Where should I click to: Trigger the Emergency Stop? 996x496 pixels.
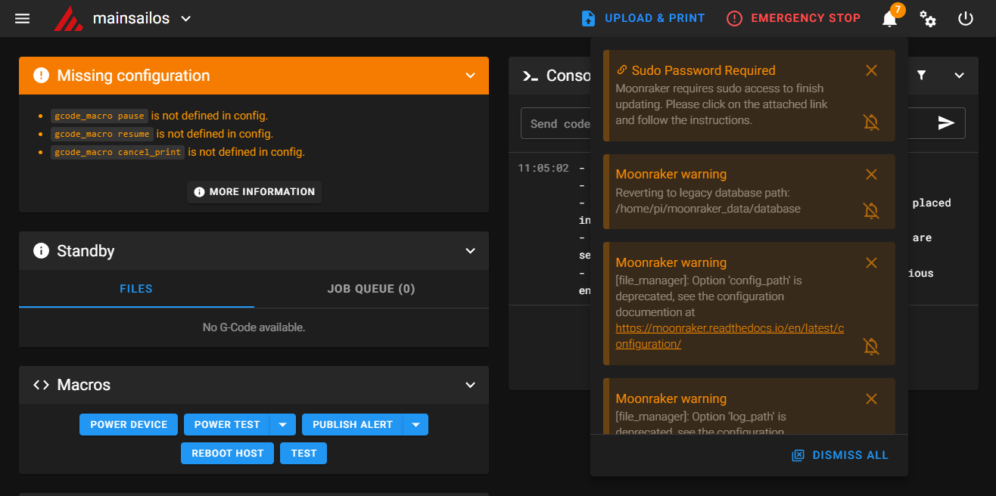792,17
